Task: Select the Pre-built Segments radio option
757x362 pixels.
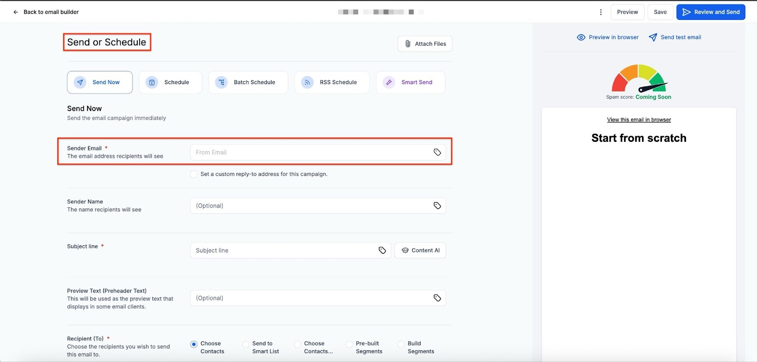Action: click(x=349, y=345)
